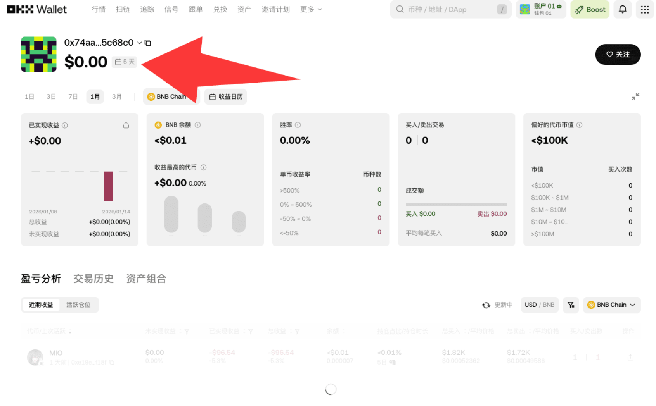Expand the 更多 menu in the navigation
Viewport: 656px width, 406px height.
[x=311, y=9]
